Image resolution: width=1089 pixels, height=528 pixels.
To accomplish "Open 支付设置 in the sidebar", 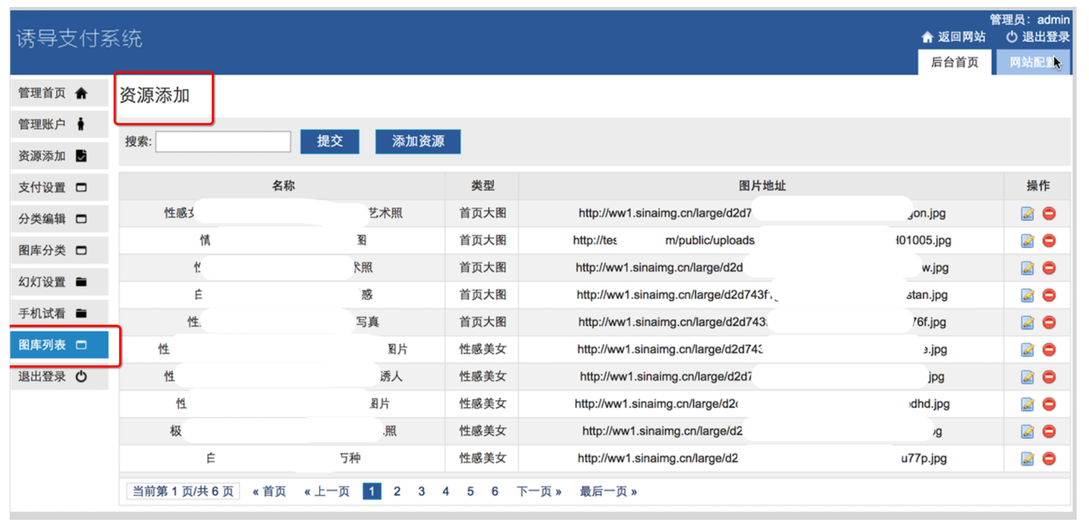I will tap(59, 187).
